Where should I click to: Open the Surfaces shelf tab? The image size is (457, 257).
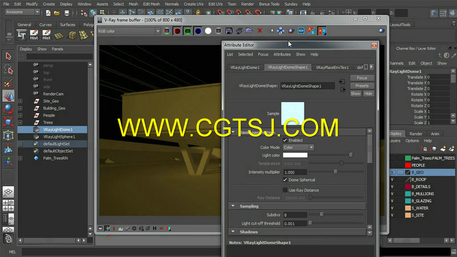pyautogui.click(x=67, y=25)
